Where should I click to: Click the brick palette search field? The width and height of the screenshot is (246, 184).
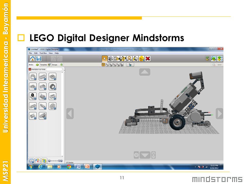54,69
